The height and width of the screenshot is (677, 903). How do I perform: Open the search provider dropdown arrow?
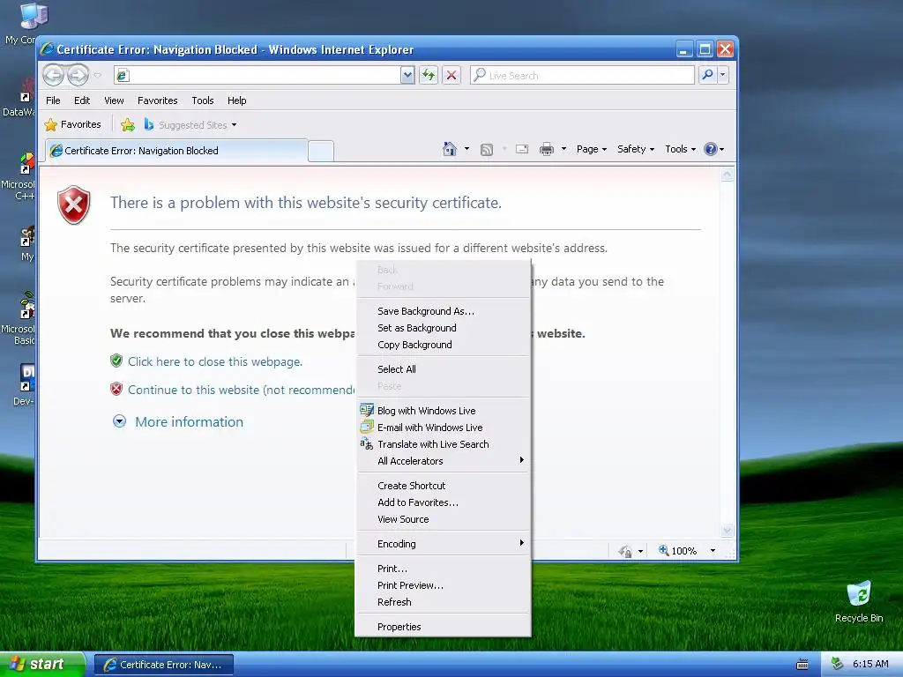(x=723, y=75)
